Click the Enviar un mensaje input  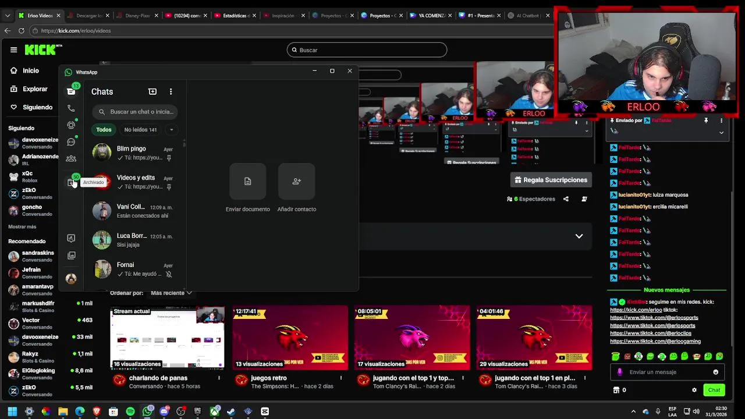tap(667, 372)
